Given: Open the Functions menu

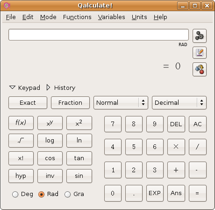Looking at the screenshot, I should click(x=77, y=17).
